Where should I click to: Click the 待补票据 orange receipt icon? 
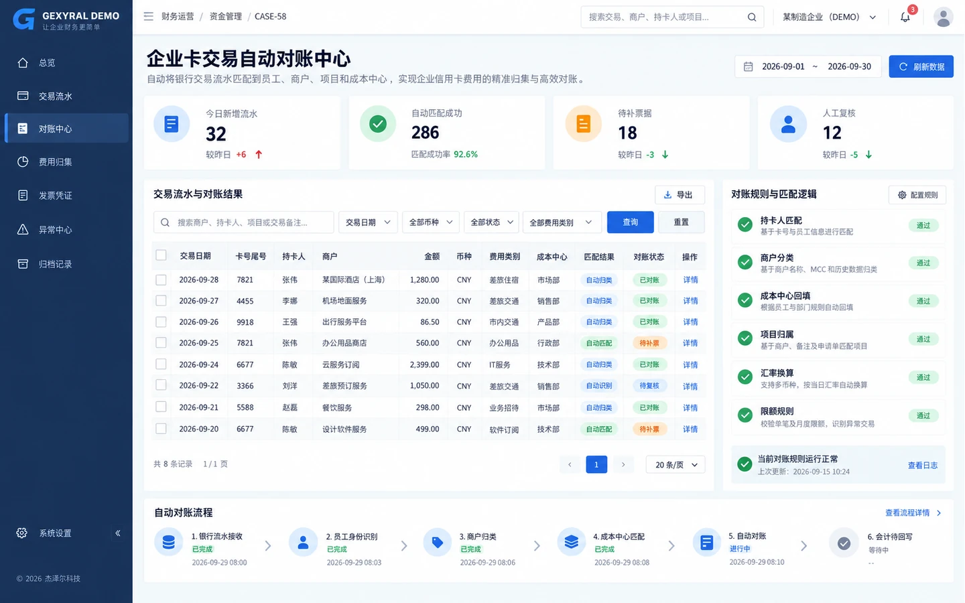point(584,124)
